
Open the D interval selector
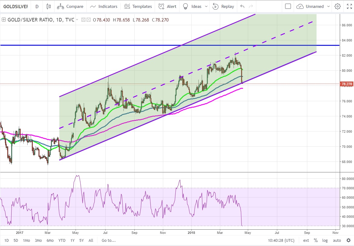click(37, 7)
